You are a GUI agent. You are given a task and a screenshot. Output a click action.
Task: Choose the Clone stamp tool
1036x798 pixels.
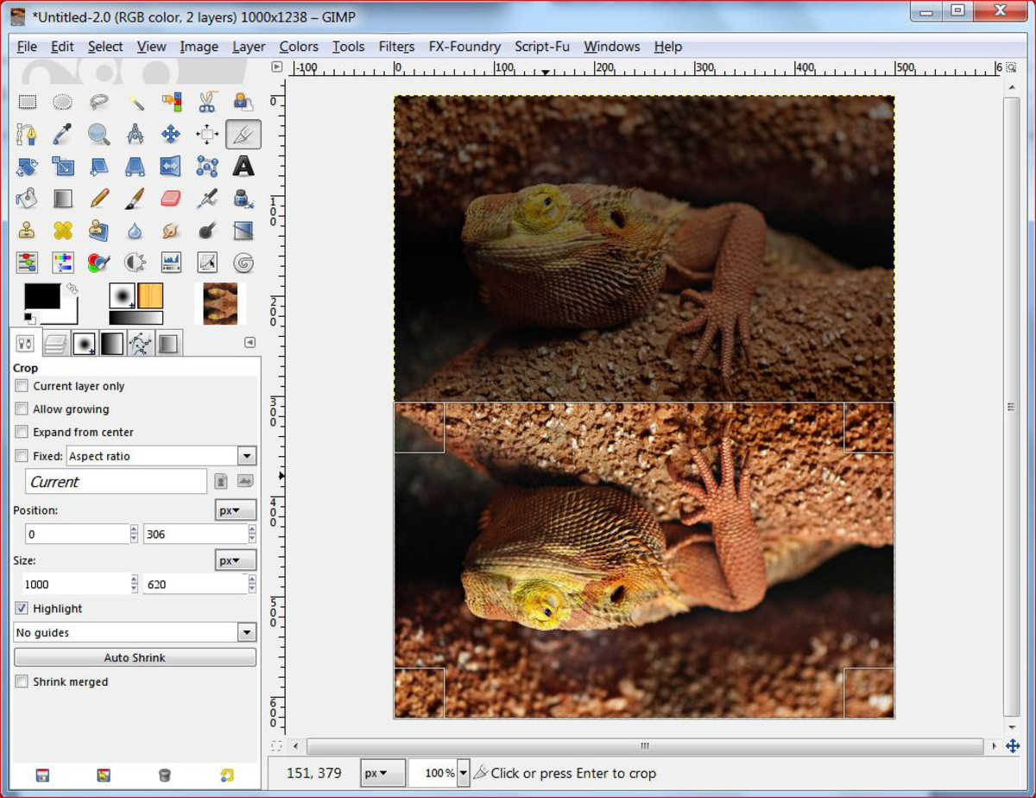(x=28, y=230)
